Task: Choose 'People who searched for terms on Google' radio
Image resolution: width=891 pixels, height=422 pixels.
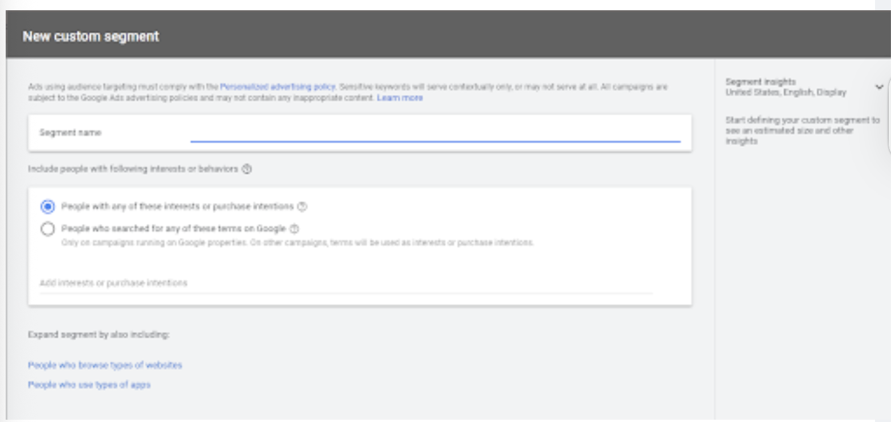Action: pyautogui.click(x=48, y=229)
